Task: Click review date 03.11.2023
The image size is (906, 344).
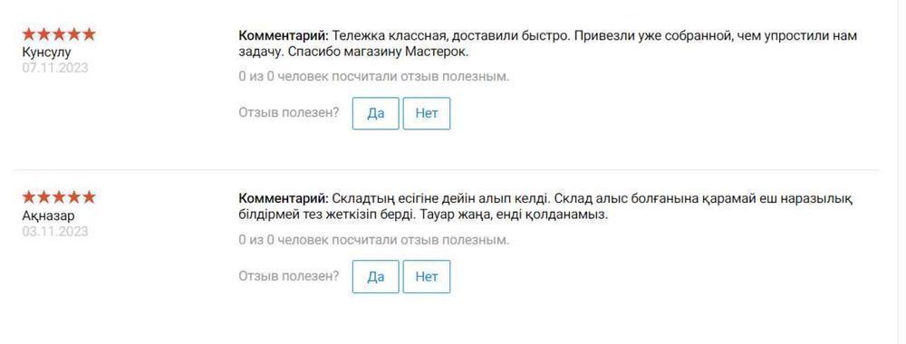Action: 55,232
